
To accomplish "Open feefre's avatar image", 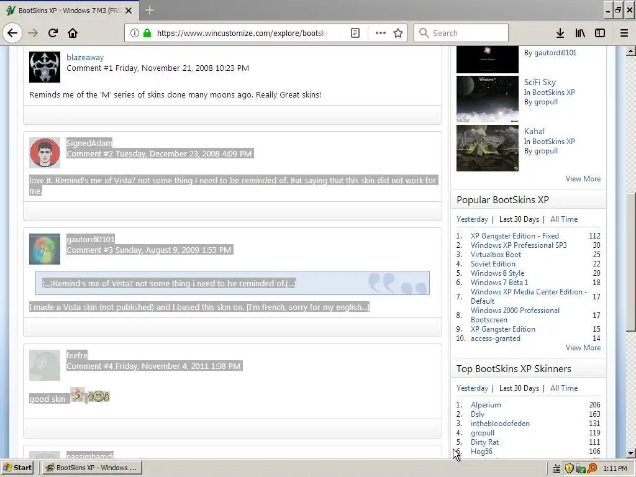I will pos(45,365).
